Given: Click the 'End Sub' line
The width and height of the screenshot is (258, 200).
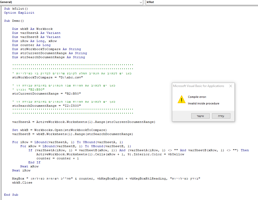Looking at the screenshot, I should pos(11,195).
